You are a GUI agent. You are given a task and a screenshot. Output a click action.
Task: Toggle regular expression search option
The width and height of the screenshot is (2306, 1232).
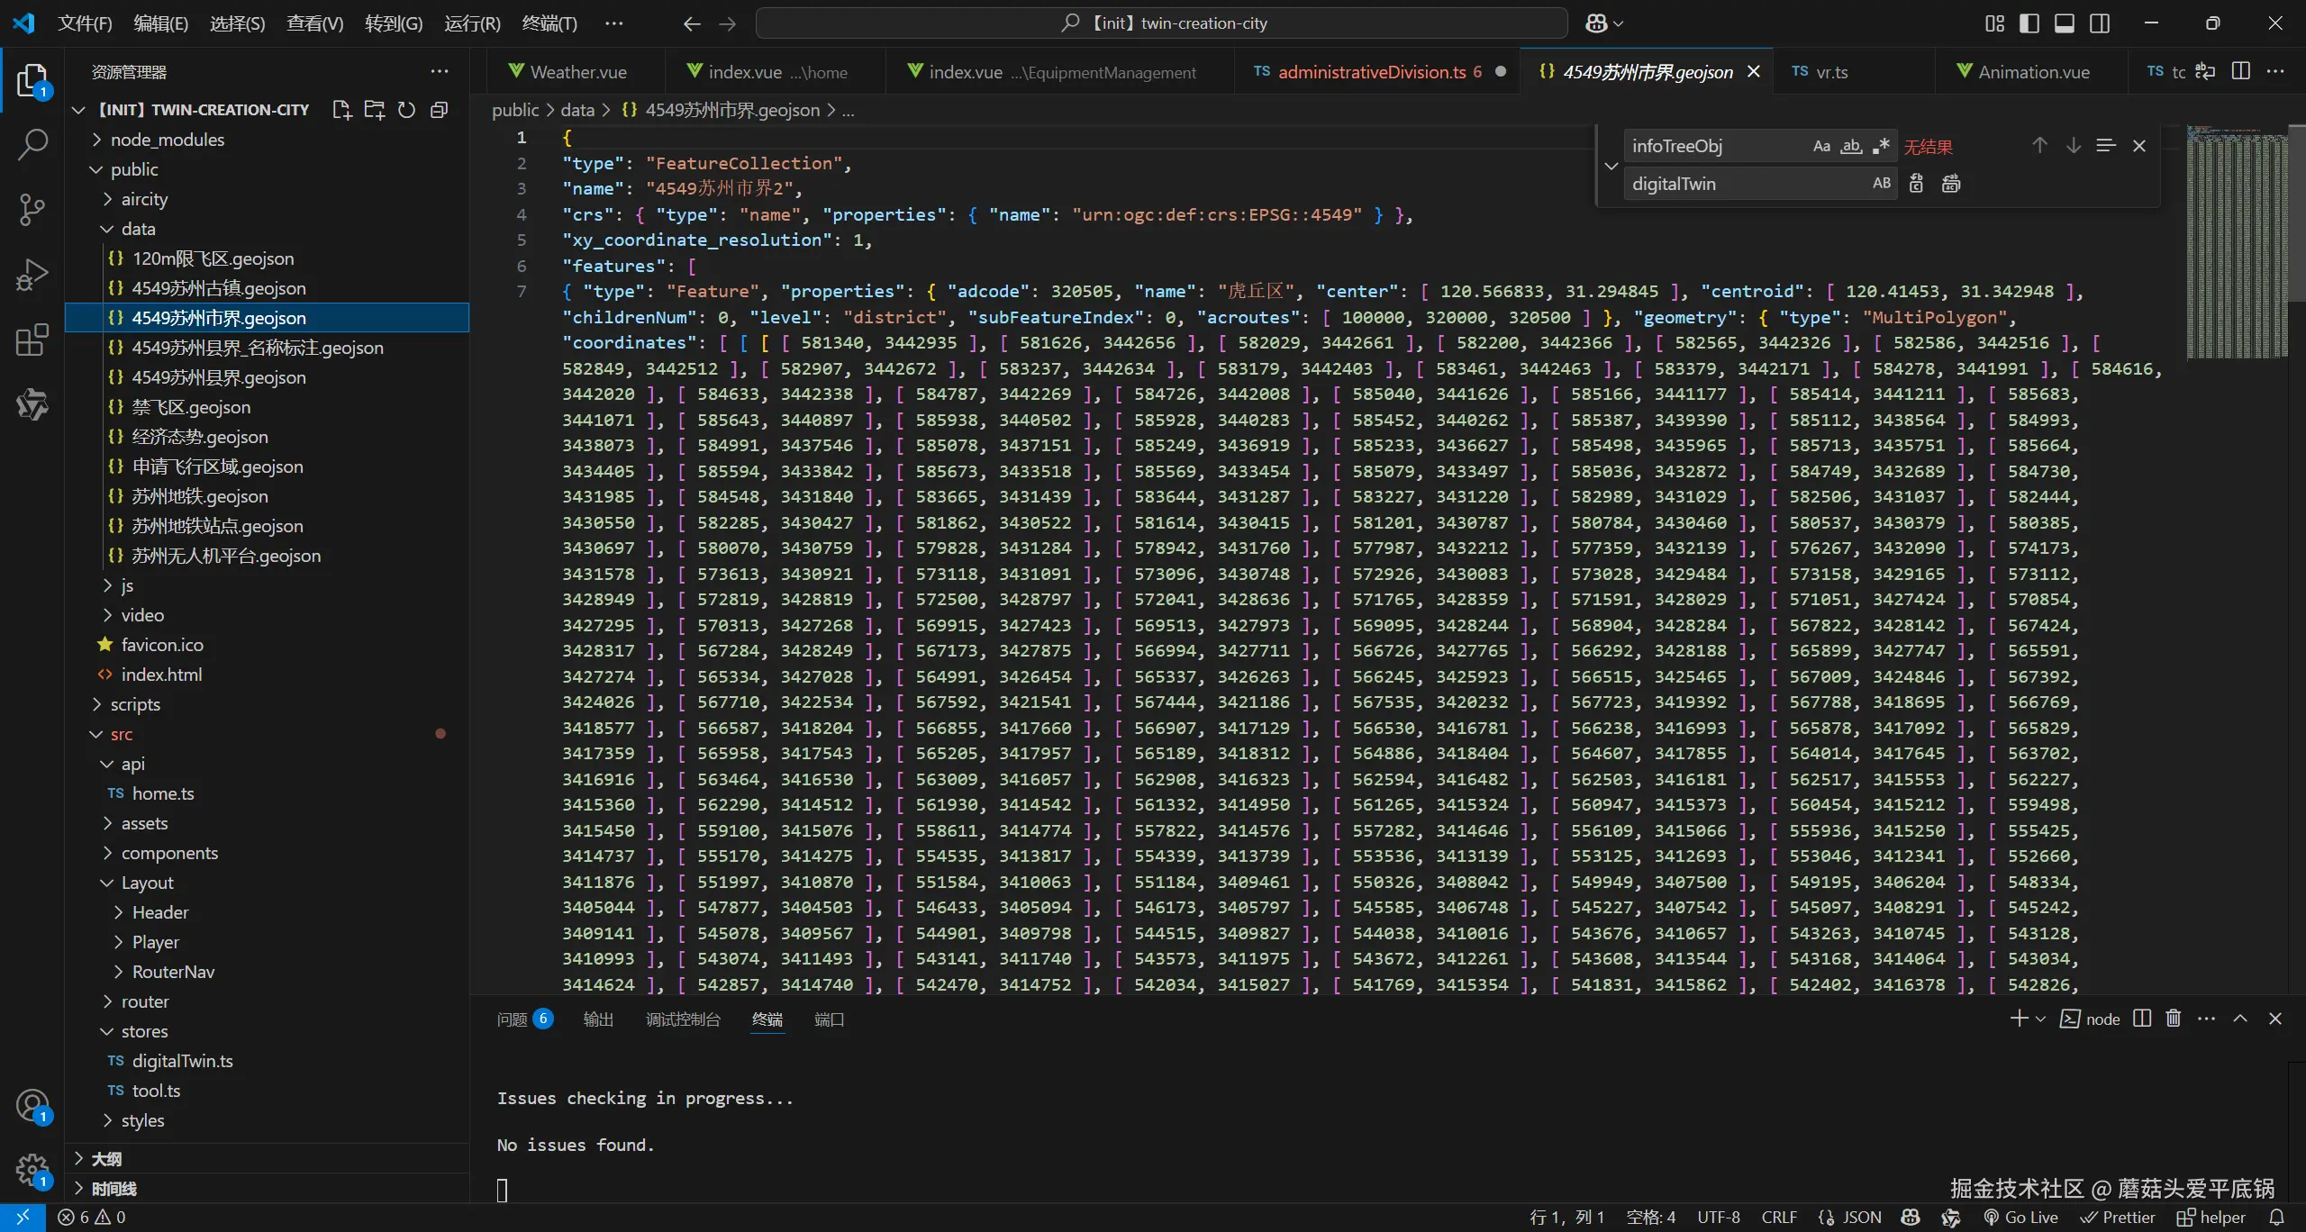click(1881, 146)
